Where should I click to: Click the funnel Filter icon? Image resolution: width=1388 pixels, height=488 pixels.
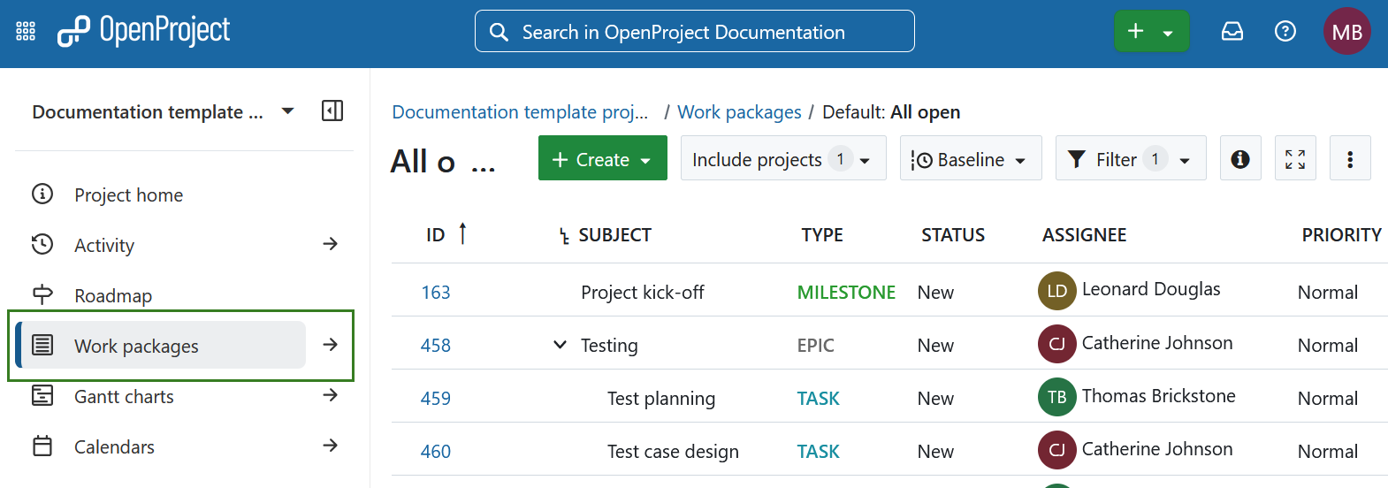(1077, 159)
